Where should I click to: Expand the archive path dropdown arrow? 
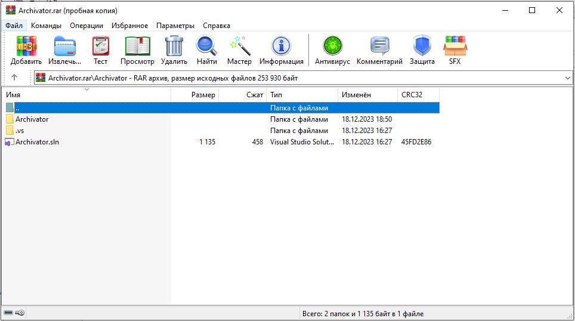pos(567,78)
